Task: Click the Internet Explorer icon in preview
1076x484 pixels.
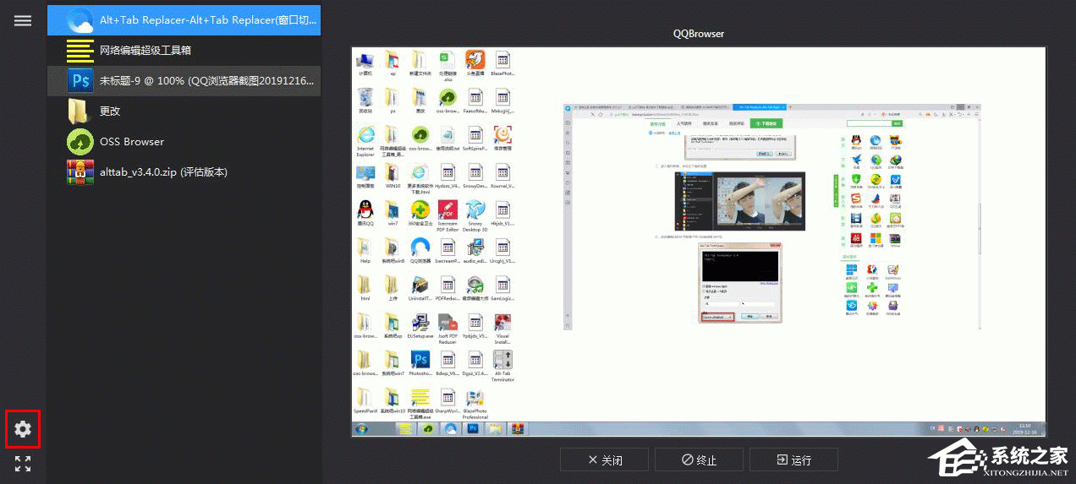Action: click(365, 136)
